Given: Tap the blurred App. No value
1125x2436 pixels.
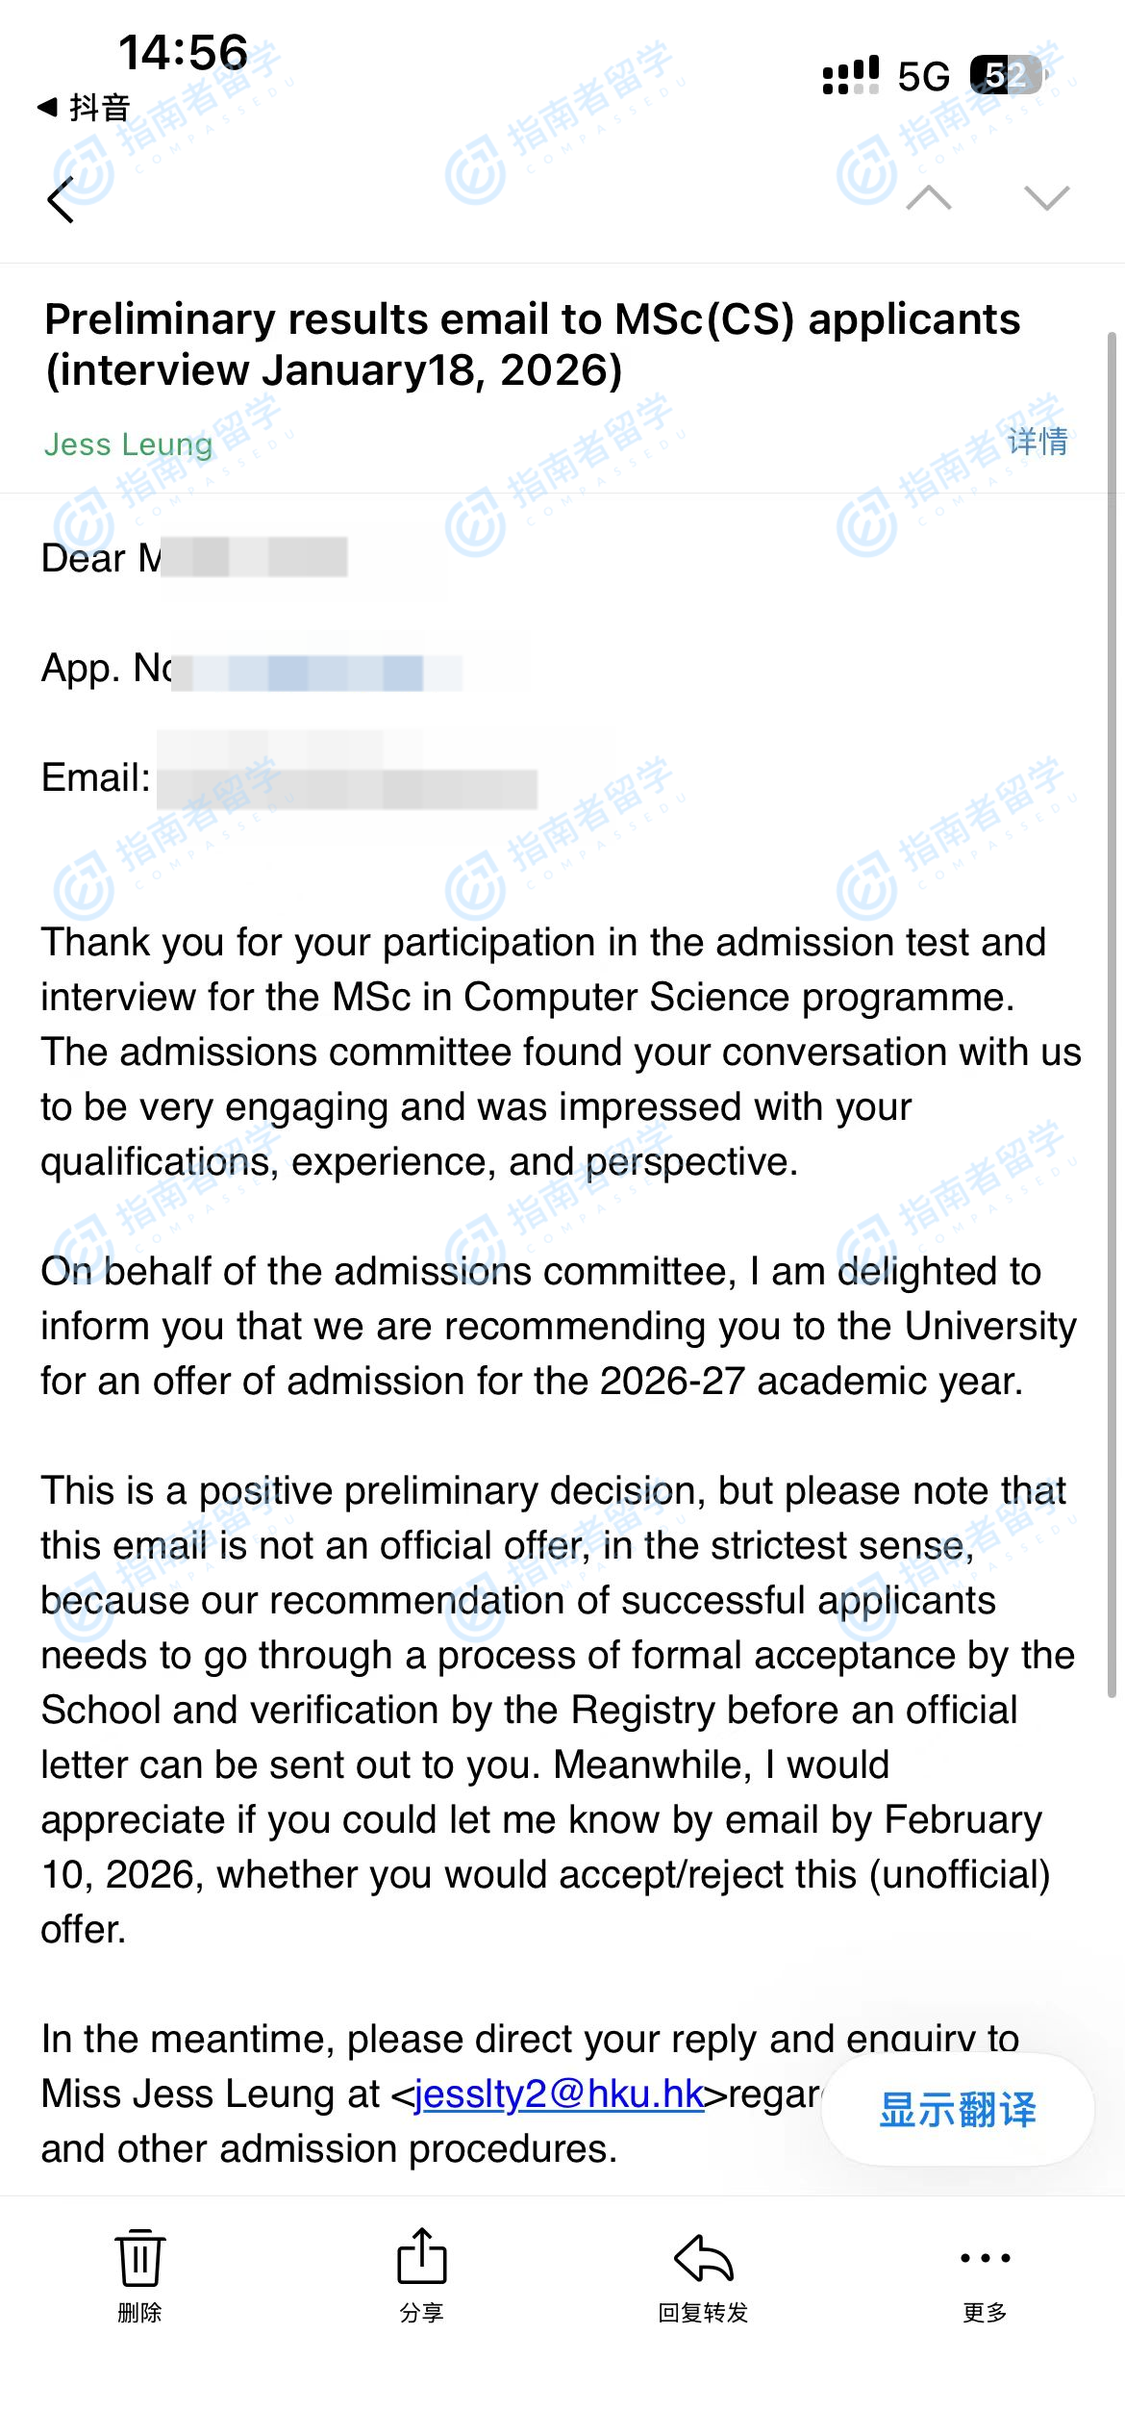Looking at the screenshot, I should coord(317,671).
